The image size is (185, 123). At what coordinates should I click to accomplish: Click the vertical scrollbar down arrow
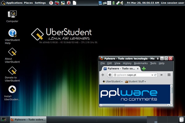171,102
